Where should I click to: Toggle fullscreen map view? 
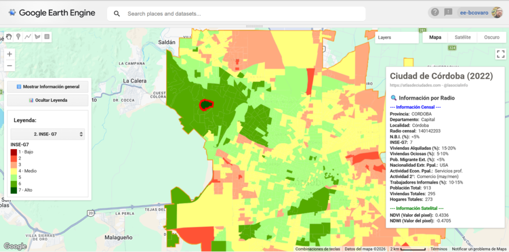pos(500,54)
